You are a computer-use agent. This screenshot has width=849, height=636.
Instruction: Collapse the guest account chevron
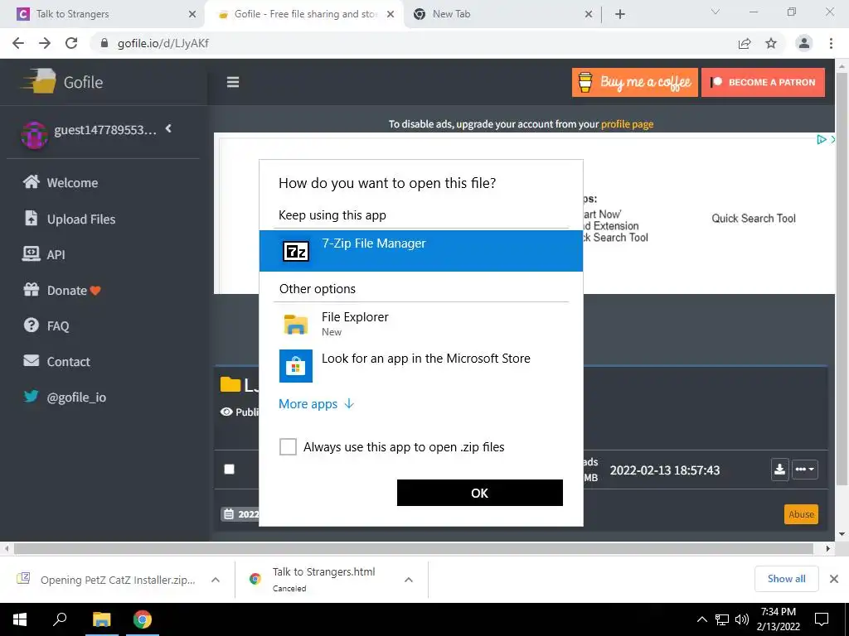pyautogui.click(x=168, y=128)
